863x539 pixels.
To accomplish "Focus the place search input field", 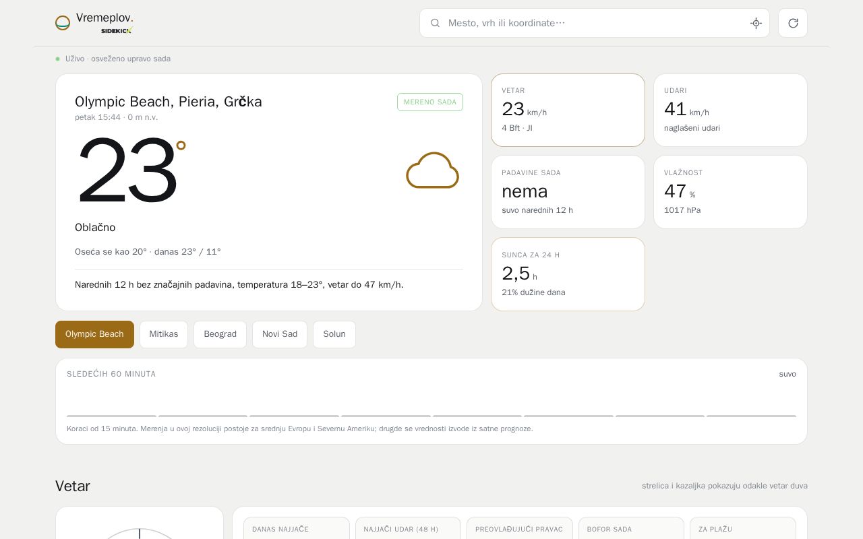I will click(x=595, y=23).
